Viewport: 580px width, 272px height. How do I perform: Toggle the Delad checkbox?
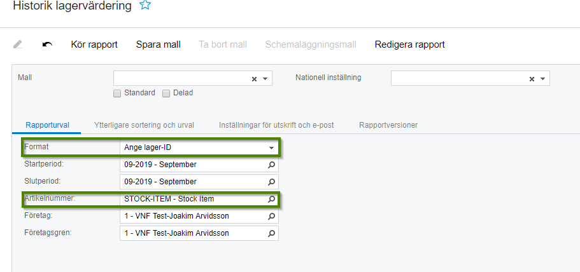(x=166, y=93)
